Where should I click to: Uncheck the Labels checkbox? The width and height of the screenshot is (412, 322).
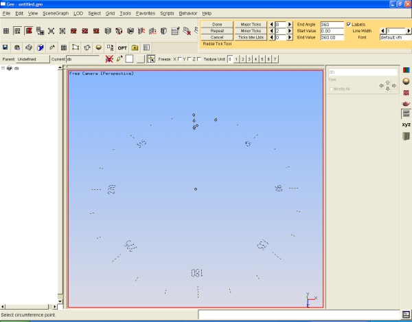(349, 24)
